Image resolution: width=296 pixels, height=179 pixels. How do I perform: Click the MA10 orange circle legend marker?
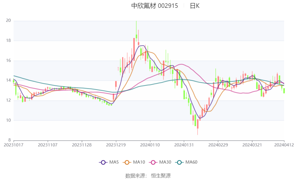click(x=127, y=162)
